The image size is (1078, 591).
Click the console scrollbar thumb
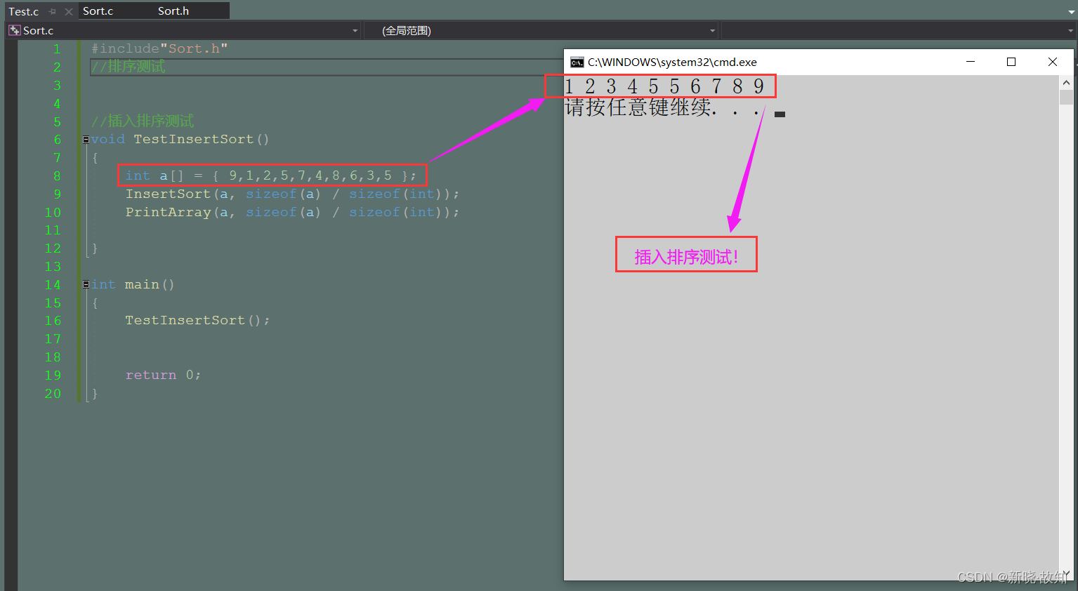pyautogui.click(x=1066, y=97)
